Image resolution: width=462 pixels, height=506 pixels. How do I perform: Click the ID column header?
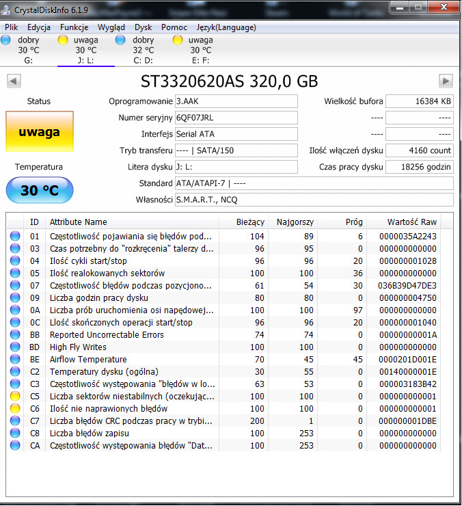[x=35, y=222]
